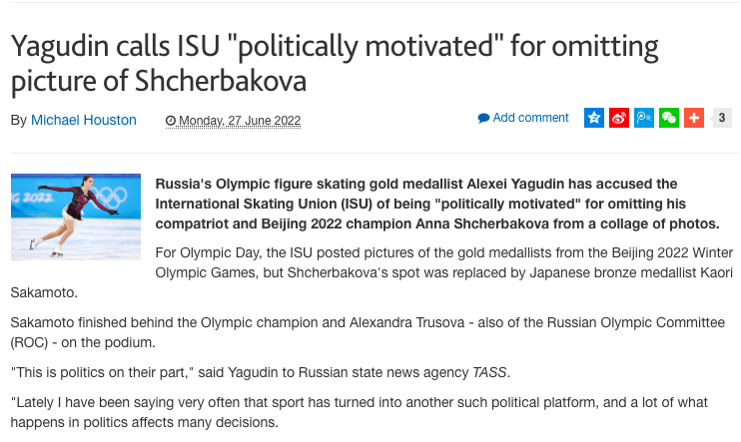Screen dimensions: 741x442
Task: Click the share count showing 3
Action: pyautogui.click(x=721, y=118)
